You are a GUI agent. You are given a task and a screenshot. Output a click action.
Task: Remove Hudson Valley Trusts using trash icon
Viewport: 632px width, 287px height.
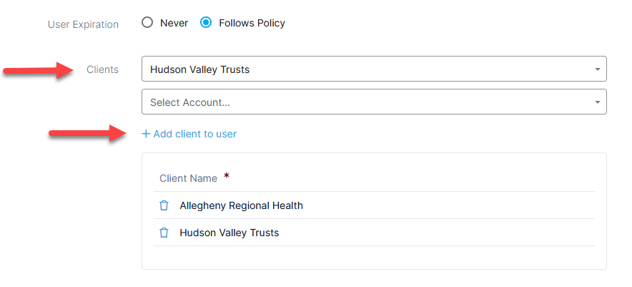click(164, 233)
